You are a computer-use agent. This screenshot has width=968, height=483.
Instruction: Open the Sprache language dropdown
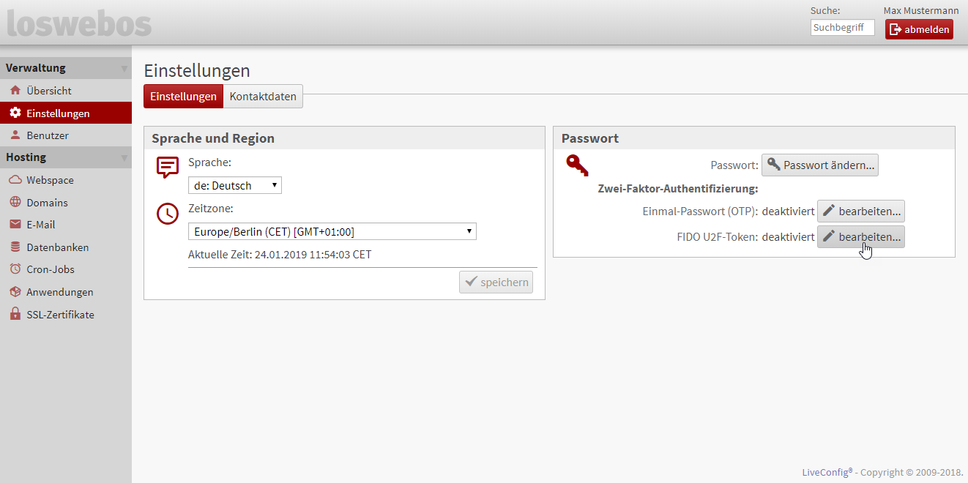[234, 186]
